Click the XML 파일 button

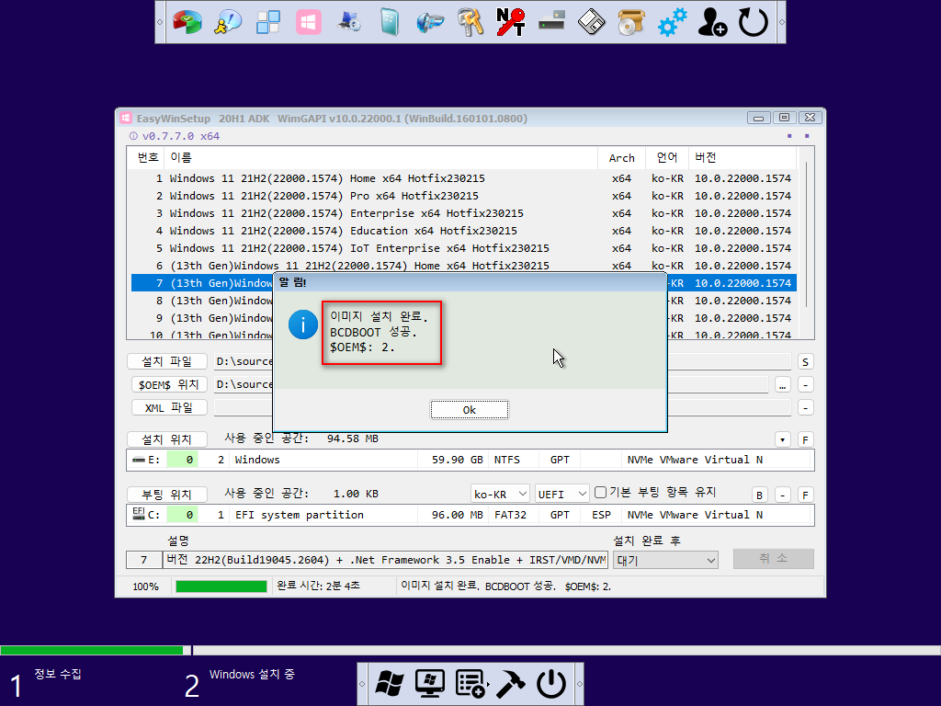(169, 407)
